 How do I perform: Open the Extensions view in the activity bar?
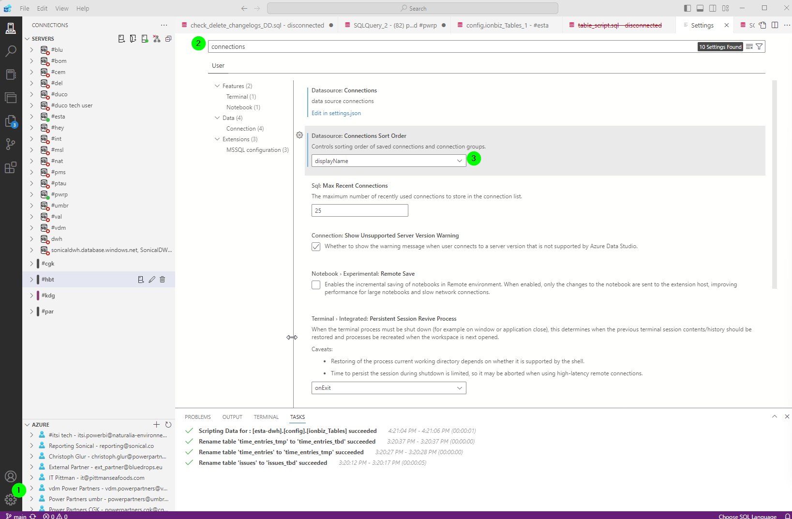(11, 167)
